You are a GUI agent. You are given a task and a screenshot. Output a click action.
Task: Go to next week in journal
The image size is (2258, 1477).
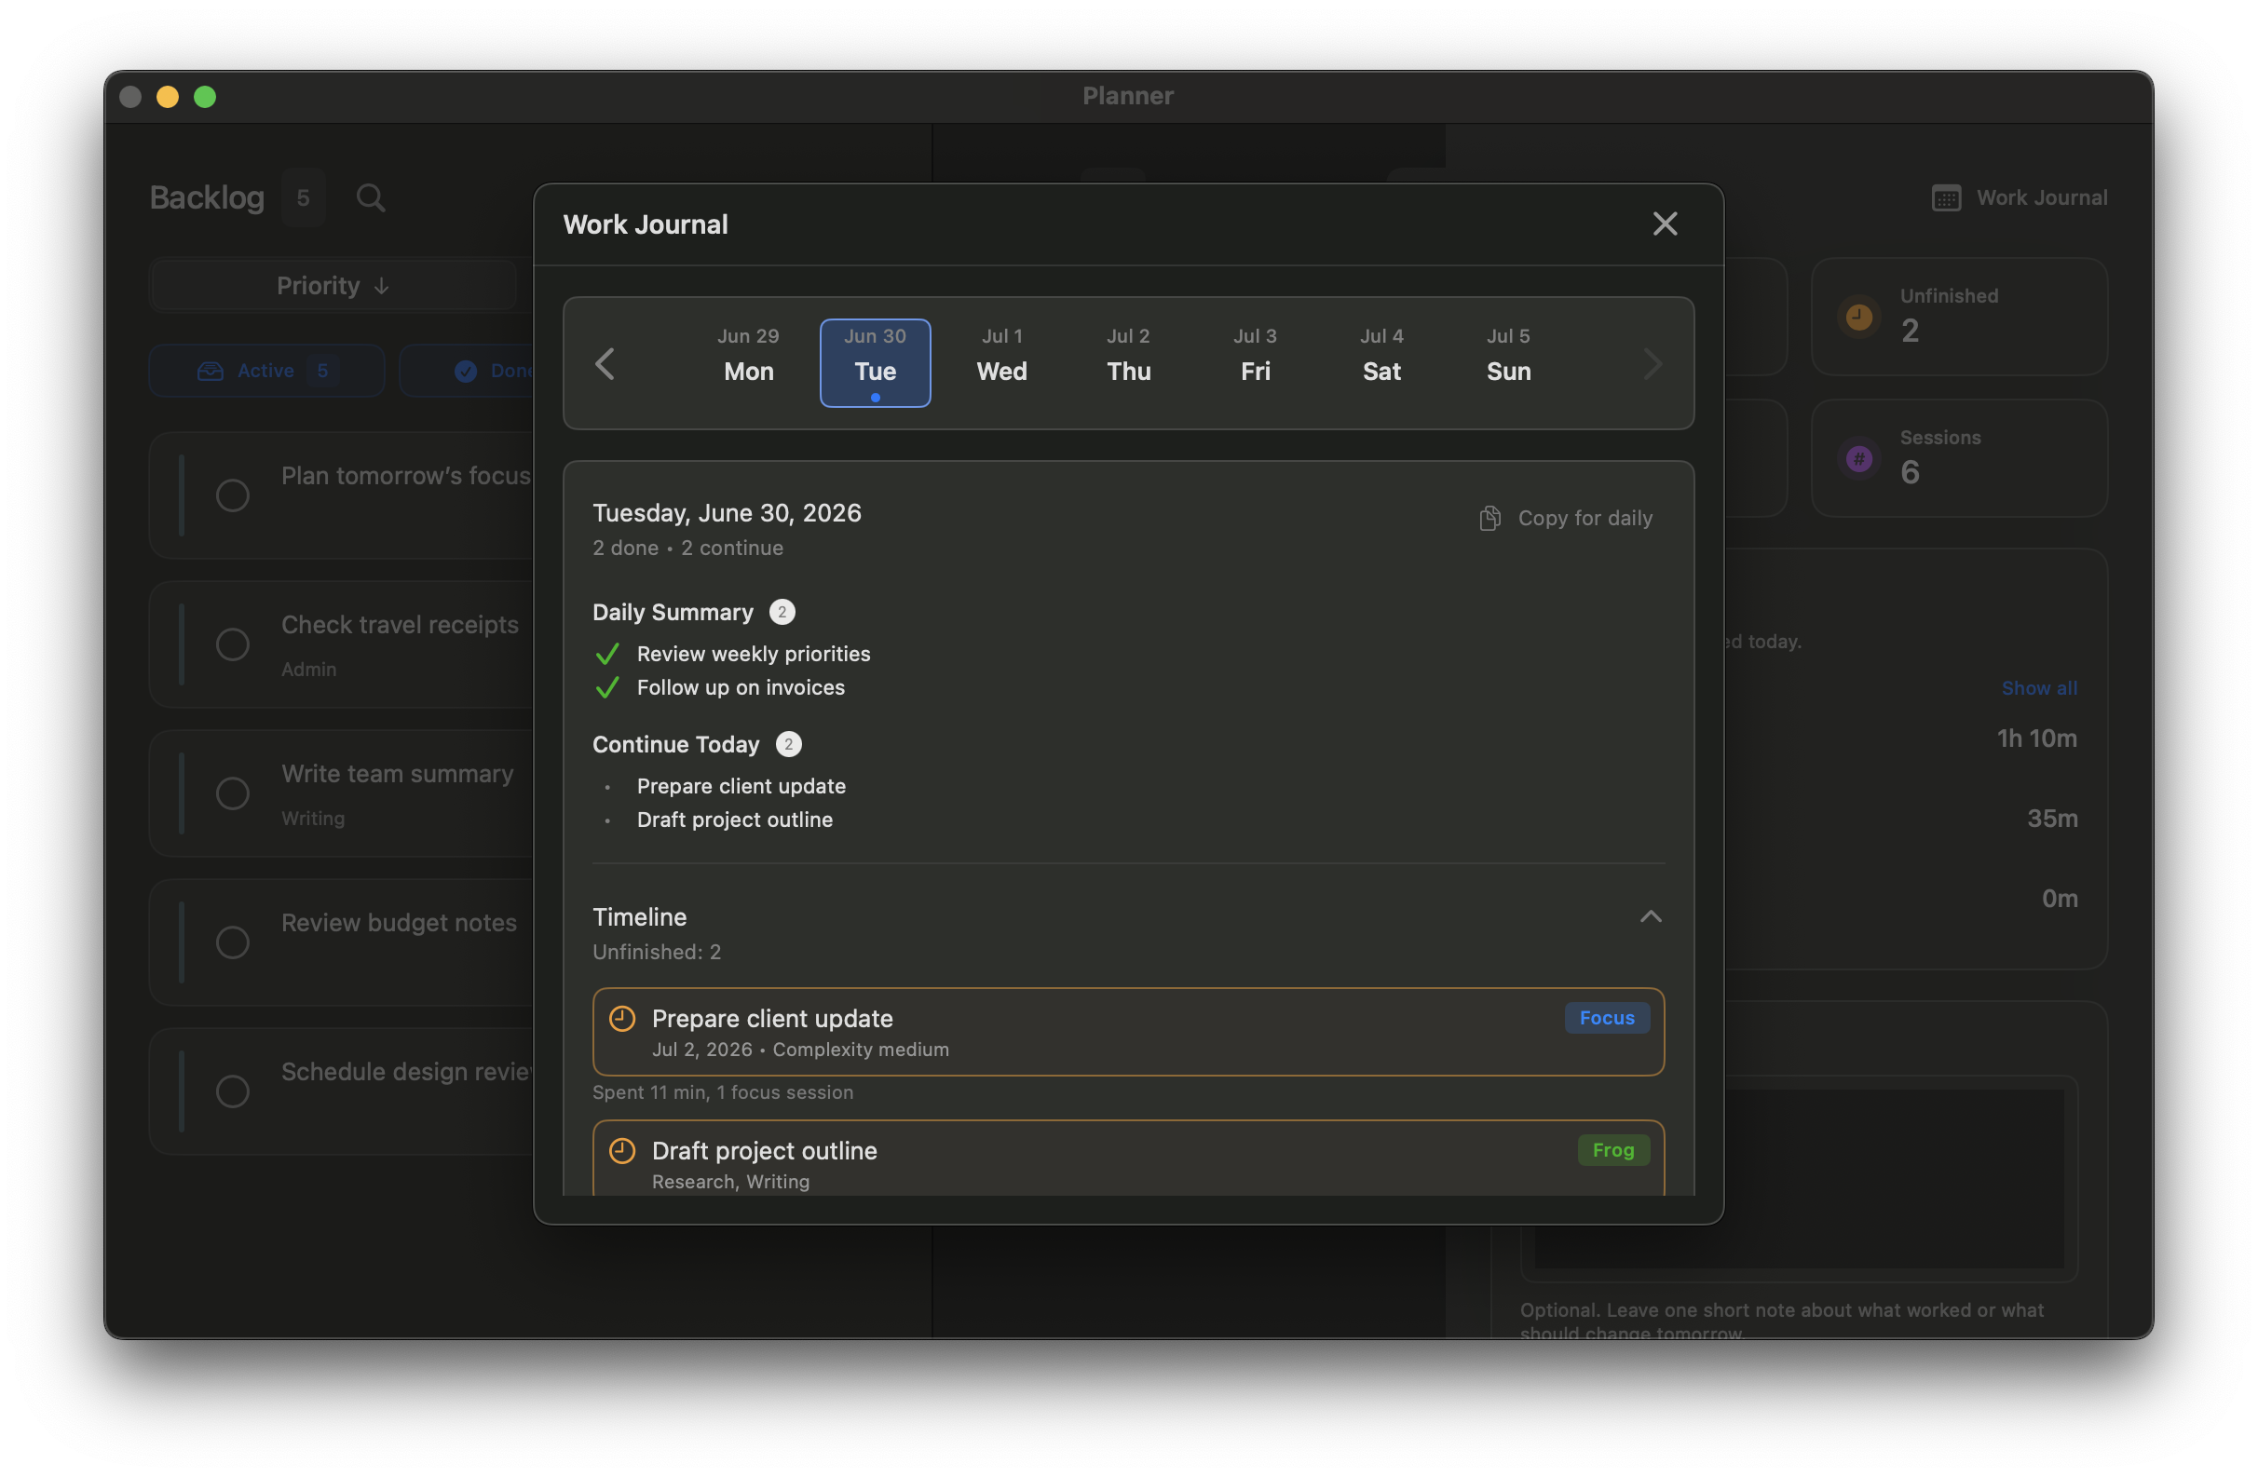point(1653,364)
